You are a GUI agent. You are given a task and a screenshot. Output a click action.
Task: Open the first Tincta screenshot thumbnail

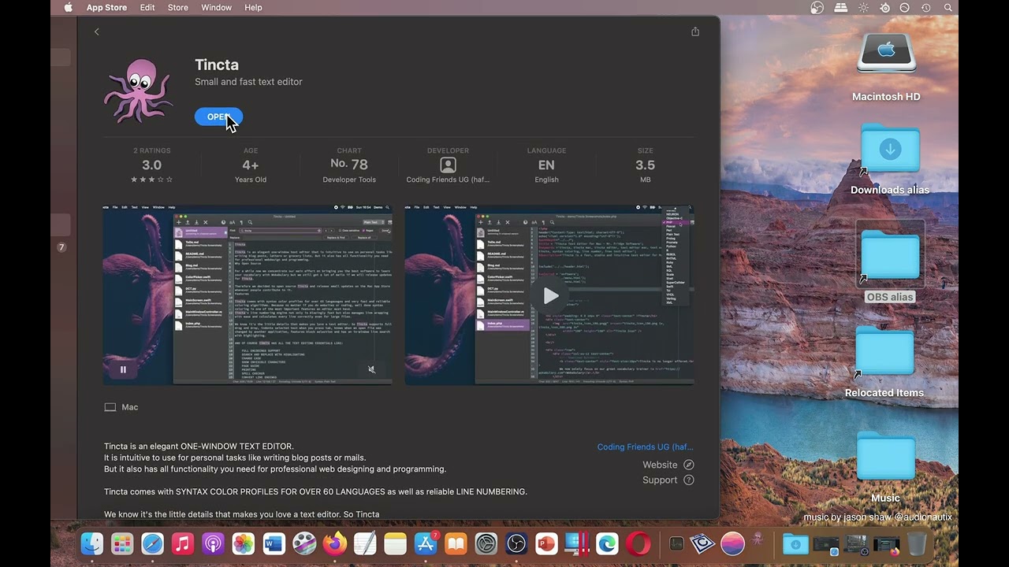[248, 295]
